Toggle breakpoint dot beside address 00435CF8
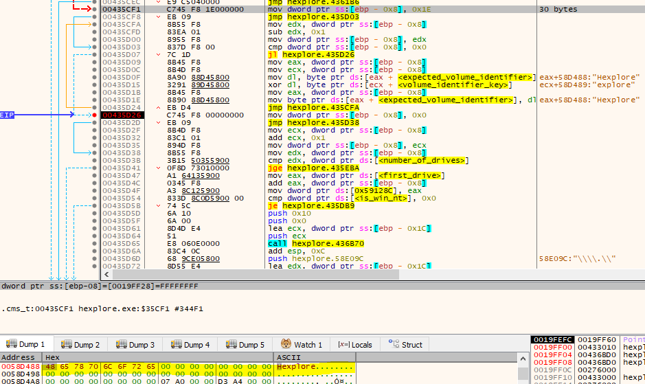Image resolution: width=645 pixels, height=384 pixels. tap(95, 17)
